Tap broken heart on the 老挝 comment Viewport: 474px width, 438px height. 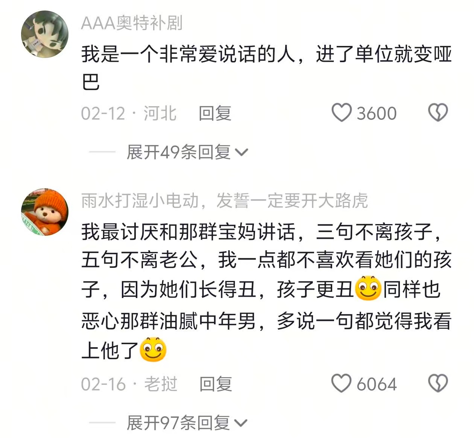[x=438, y=383]
